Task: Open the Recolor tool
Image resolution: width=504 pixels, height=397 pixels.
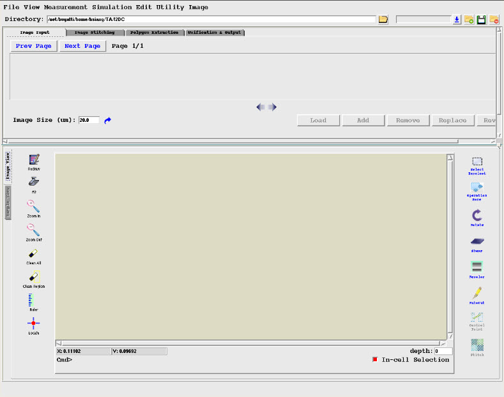Action: [477, 267]
